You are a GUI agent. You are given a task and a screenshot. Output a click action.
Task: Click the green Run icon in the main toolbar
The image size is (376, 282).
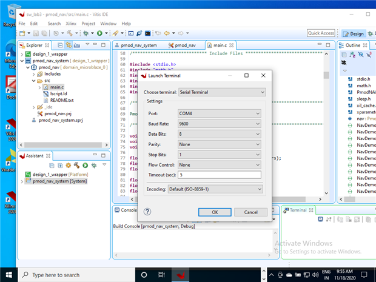[99, 33]
